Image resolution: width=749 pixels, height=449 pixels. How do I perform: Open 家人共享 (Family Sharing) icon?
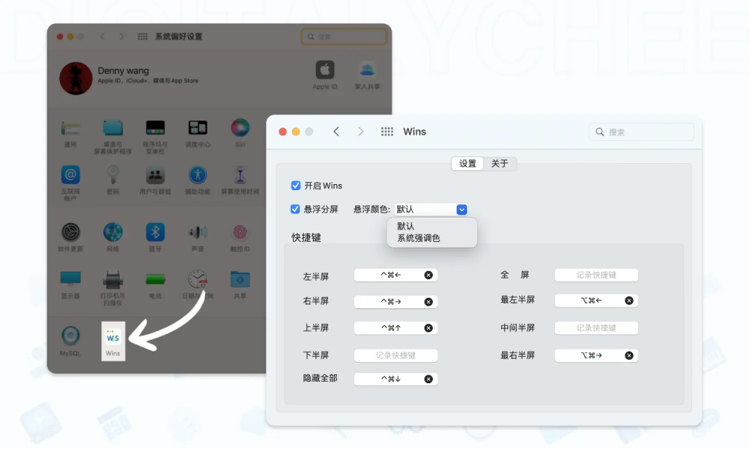[367, 70]
